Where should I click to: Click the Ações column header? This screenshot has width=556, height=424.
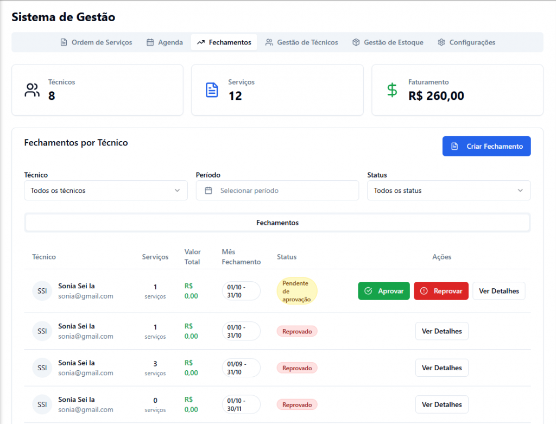(442, 257)
